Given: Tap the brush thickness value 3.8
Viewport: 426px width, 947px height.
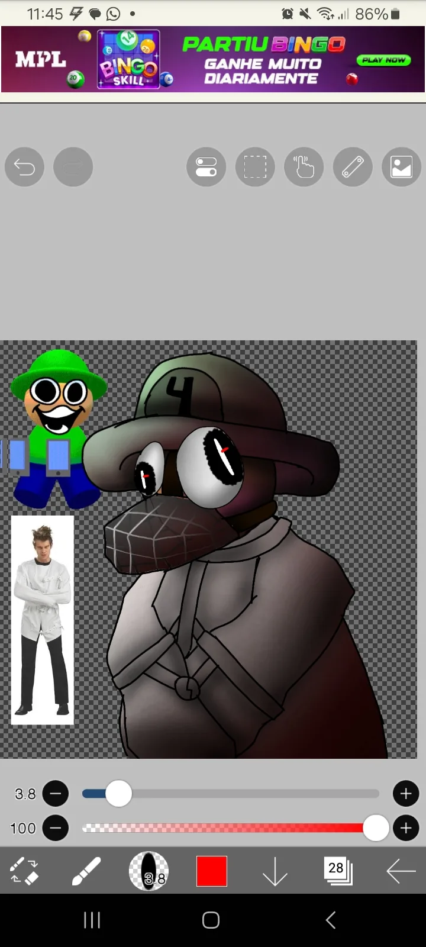Looking at the screenshot, I should [x=25, y=794].
